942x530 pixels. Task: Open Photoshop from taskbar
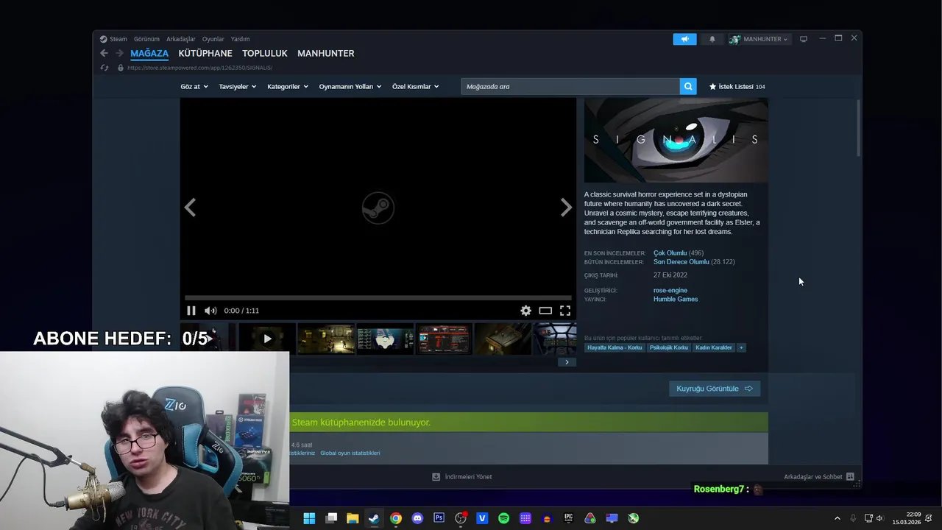click(439, 518)
